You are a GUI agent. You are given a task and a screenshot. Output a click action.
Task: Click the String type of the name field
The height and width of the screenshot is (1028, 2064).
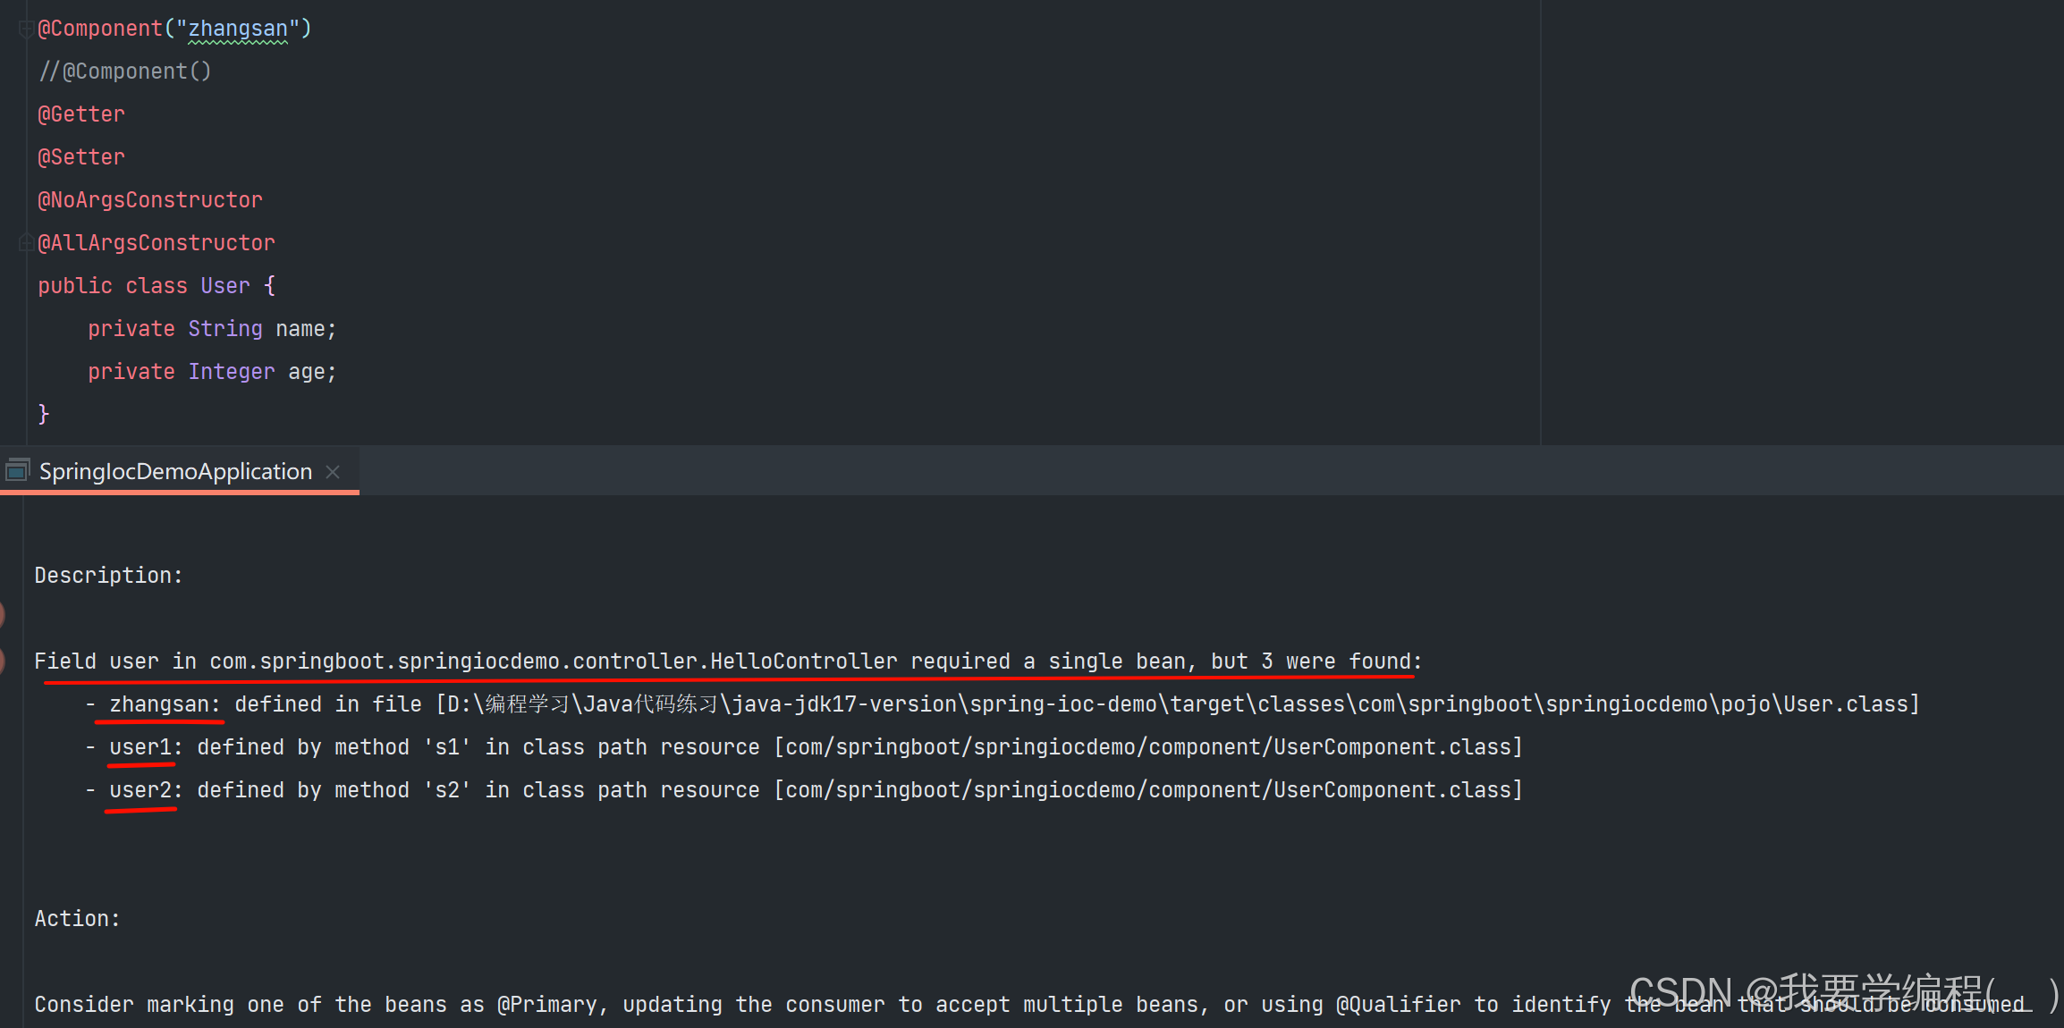tap(225, 329)
